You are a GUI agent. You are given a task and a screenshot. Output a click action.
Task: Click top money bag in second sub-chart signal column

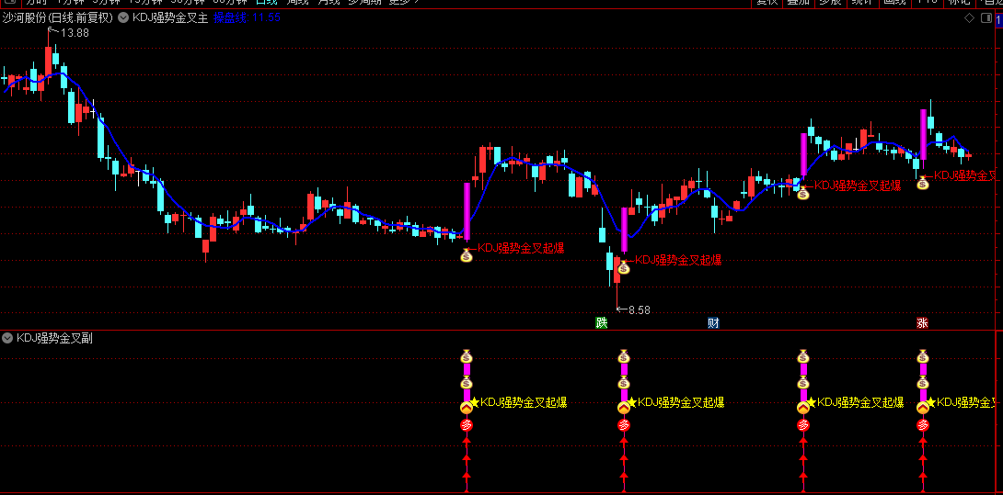click(x=624, y=356)
